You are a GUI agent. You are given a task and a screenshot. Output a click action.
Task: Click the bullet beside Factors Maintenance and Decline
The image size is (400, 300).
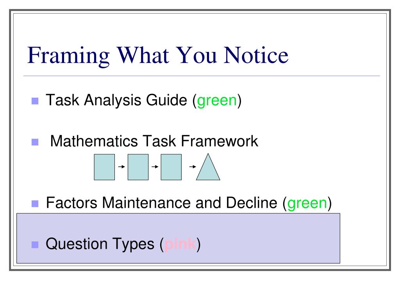(x=35, y=204)
